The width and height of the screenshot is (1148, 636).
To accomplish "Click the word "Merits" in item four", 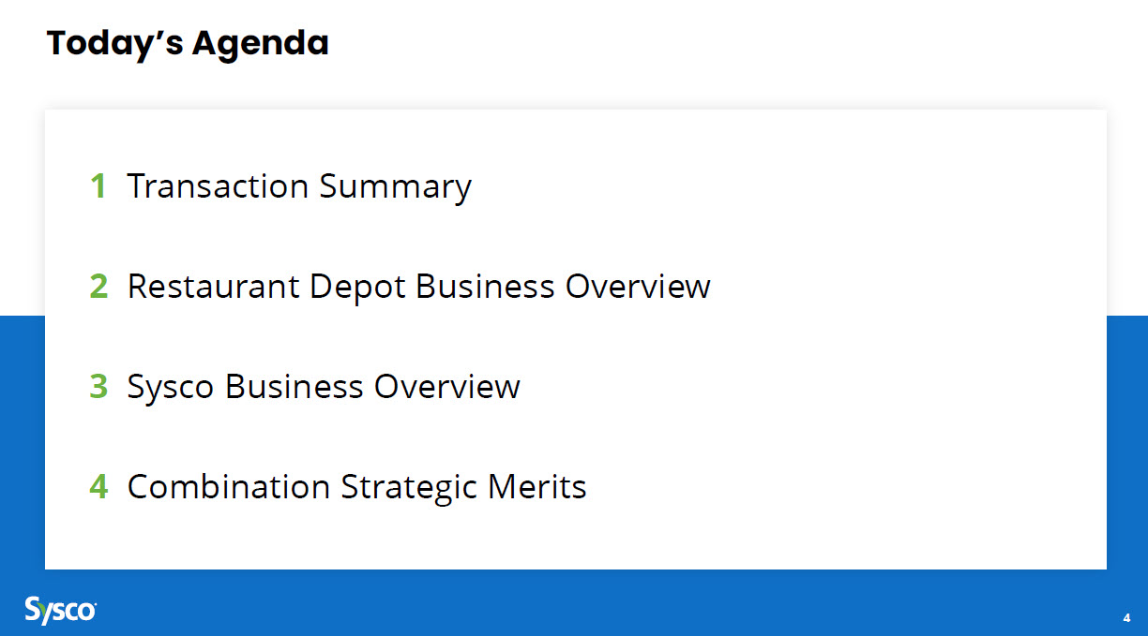I will [x=537, y=487].
